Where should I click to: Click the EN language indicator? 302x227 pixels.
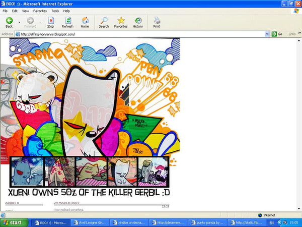272,223
